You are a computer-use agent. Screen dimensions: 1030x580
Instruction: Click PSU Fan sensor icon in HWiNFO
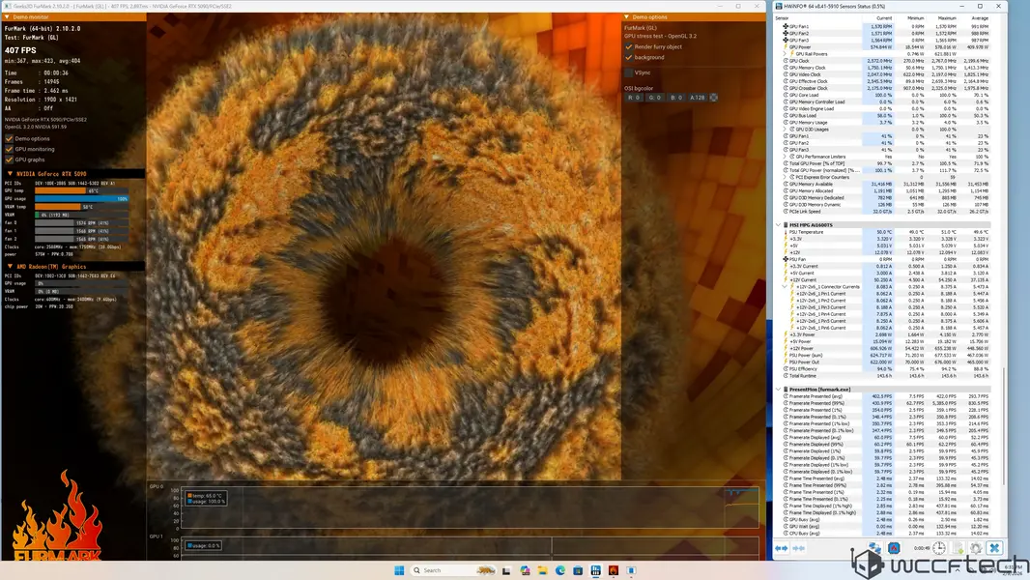point(786,259)
